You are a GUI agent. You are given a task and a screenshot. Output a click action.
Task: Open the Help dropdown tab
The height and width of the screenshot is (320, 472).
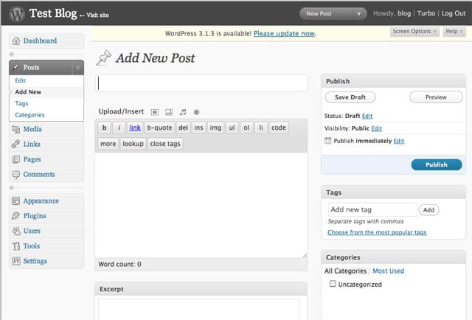coord(454,32)
